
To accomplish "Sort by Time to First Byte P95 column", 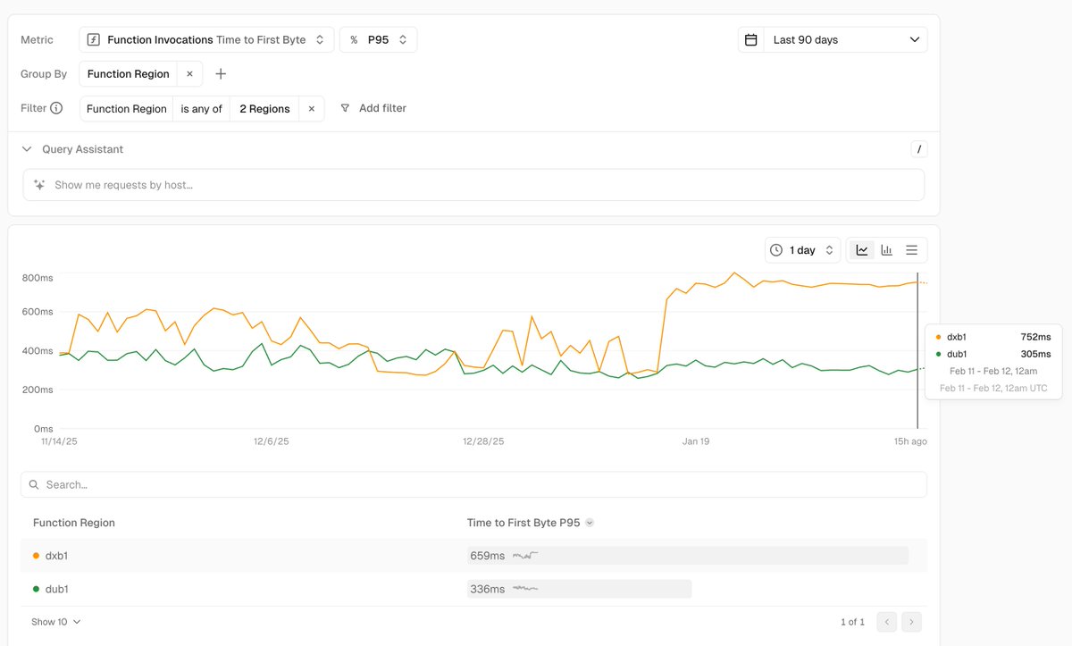I will coord(531,523).
